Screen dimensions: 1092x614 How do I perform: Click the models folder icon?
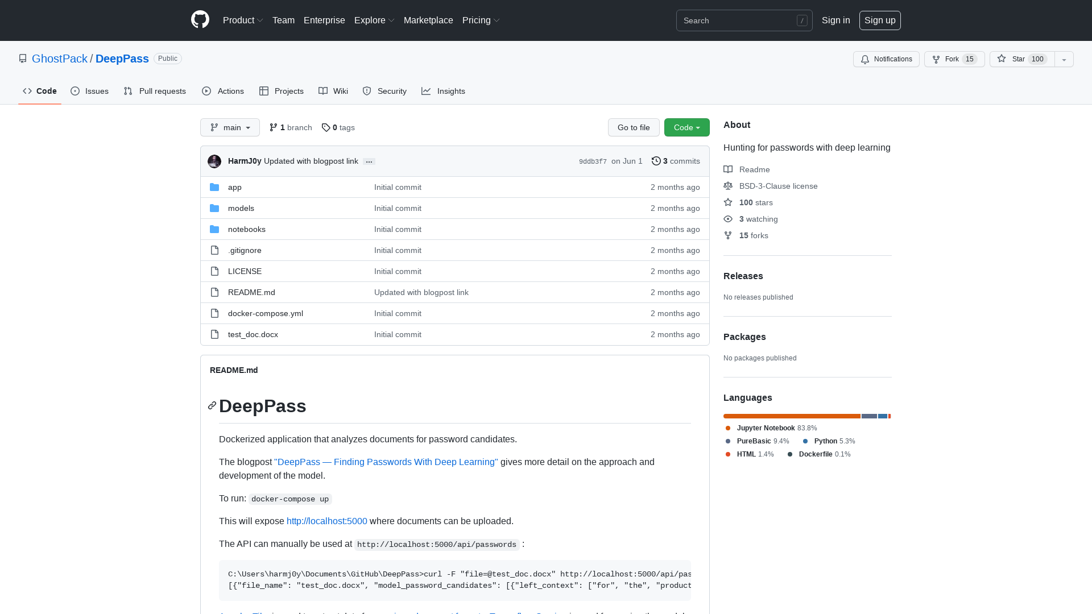click(x=214, y=208)
